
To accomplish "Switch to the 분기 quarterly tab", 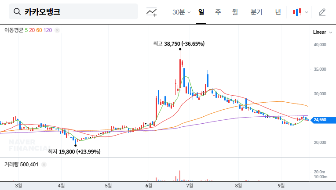I will click(x=256, y=12).
